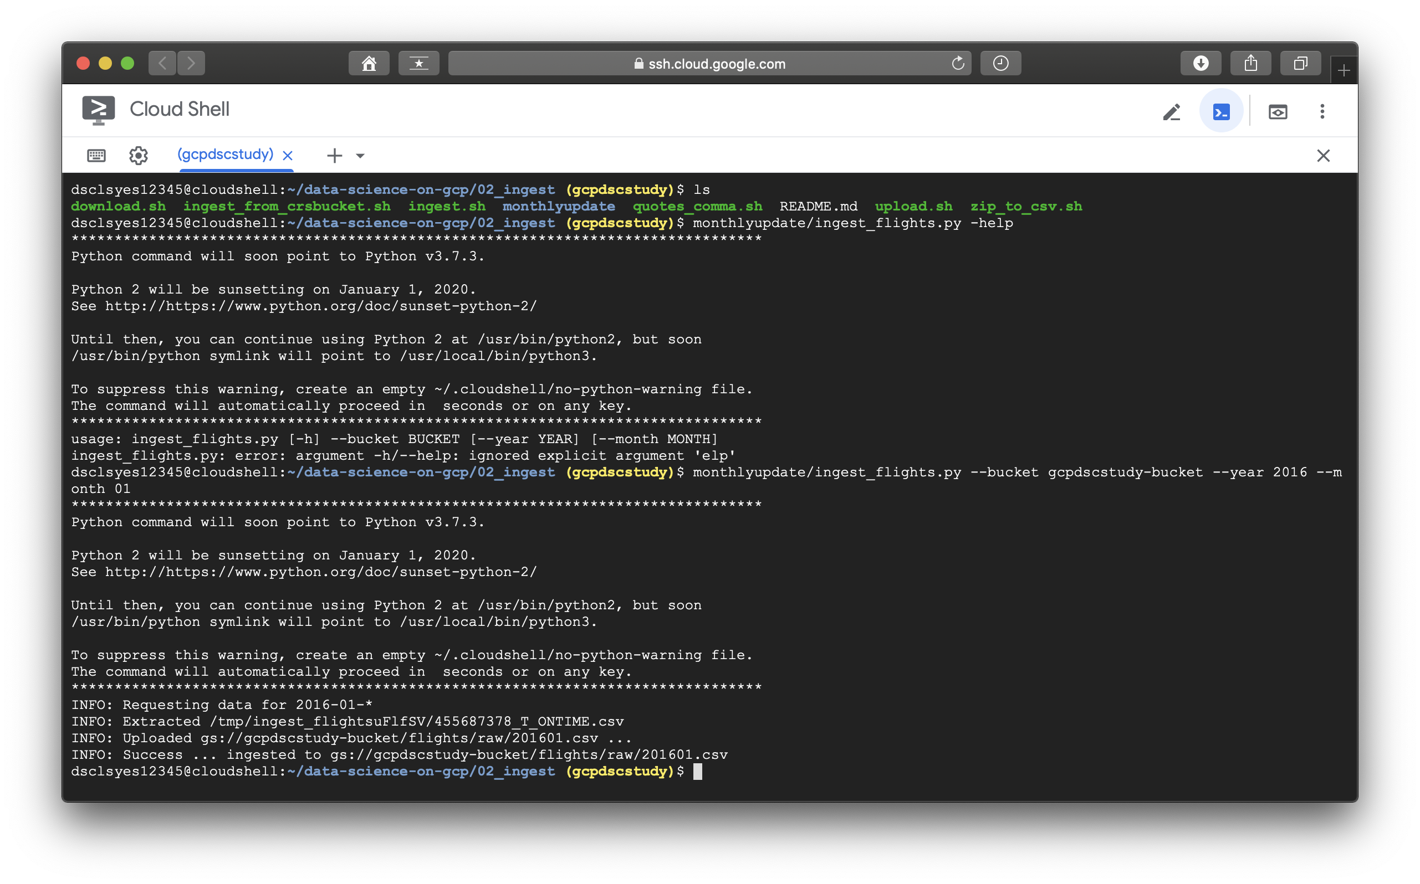Image resolution: width=1420 pixels, height=884 pixels.
Task: Open browser history clock button
Action: tap(1000, 63)
